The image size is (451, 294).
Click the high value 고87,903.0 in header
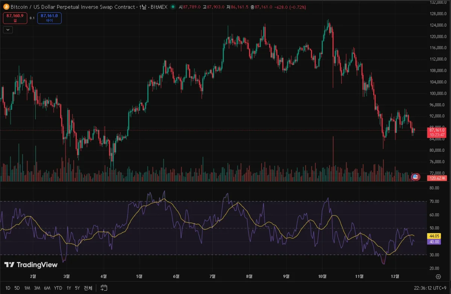point(213,7)
